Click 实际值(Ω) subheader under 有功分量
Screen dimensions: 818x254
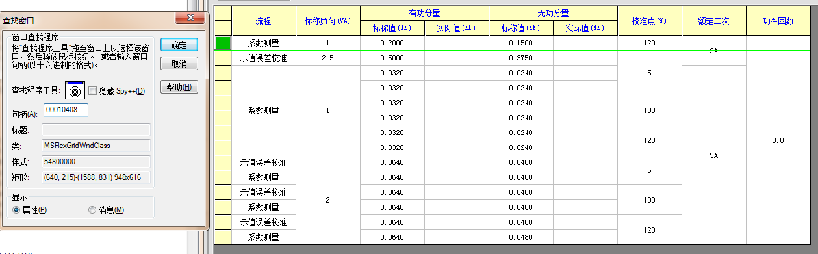point(456,28)
